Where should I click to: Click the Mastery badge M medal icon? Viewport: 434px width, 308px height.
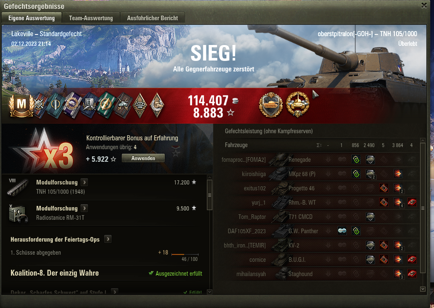click(x=21, y=105)
